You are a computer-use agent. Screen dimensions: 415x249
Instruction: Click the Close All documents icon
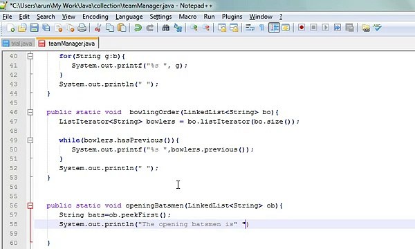click(70, 28)
